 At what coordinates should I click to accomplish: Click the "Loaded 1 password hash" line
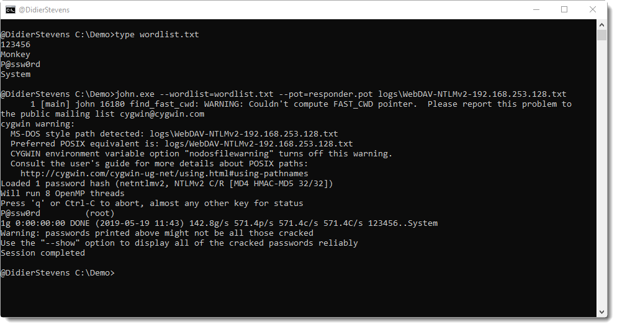[x=166, y=184]
